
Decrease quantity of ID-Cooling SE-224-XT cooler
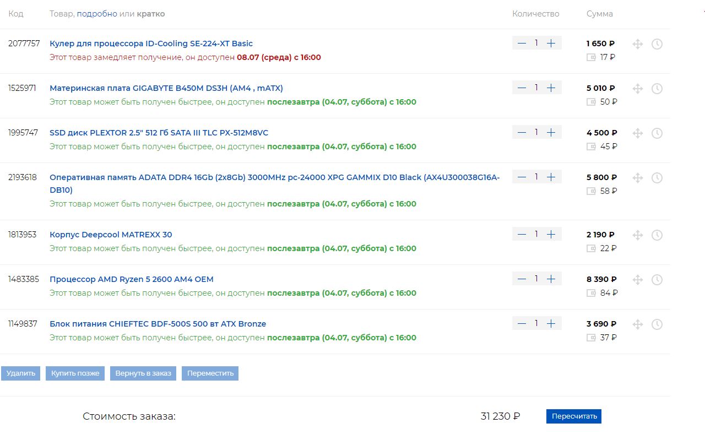click(522, 43)
